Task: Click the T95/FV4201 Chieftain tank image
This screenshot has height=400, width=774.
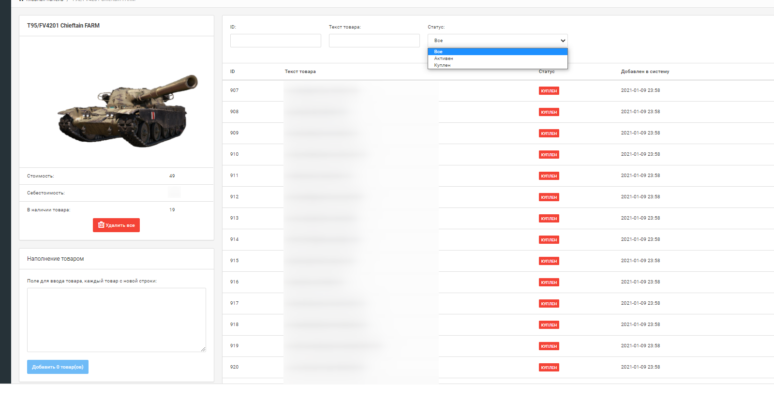Action: pos(128,111)
